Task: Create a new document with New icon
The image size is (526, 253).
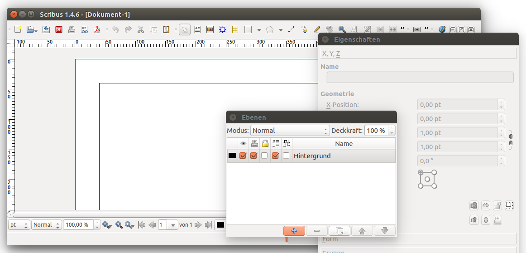Action: click(x=18, y=29)
